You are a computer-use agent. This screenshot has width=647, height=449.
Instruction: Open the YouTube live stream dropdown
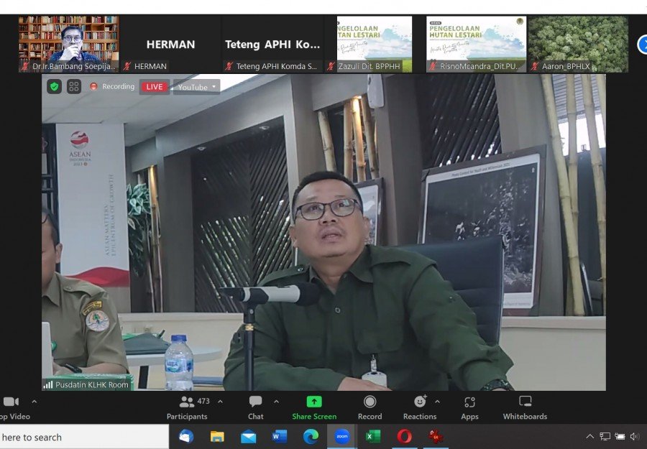pos(197,87)
